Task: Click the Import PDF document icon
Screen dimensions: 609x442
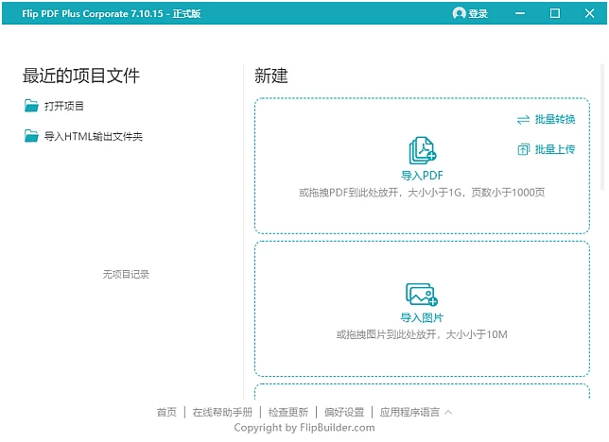Action: (422, 151)
